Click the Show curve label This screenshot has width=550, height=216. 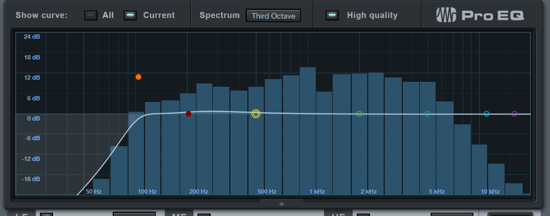click(x=42, y=15)
